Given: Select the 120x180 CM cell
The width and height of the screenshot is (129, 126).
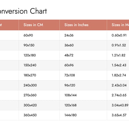Looking at the screenshot, I should pyautogui.click(x=39, y=55).
